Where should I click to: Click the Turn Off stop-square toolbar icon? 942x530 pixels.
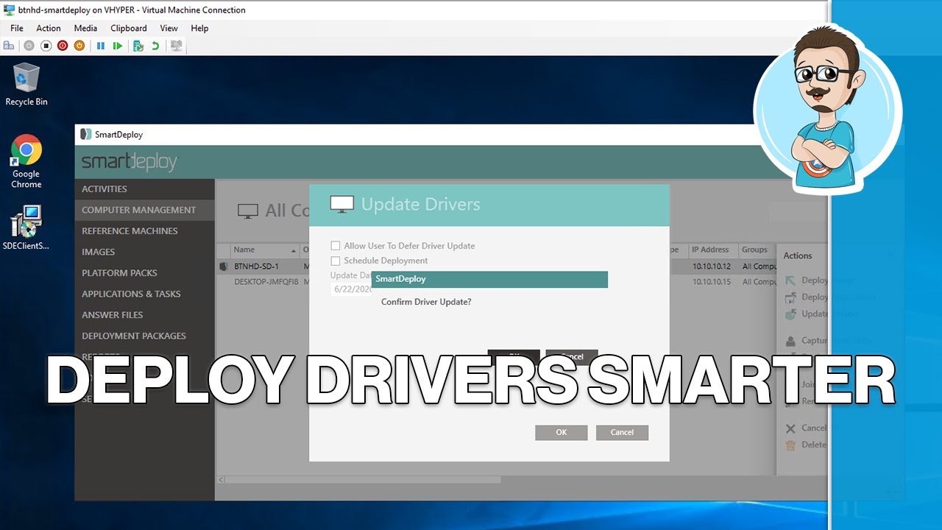coord(46,46)
